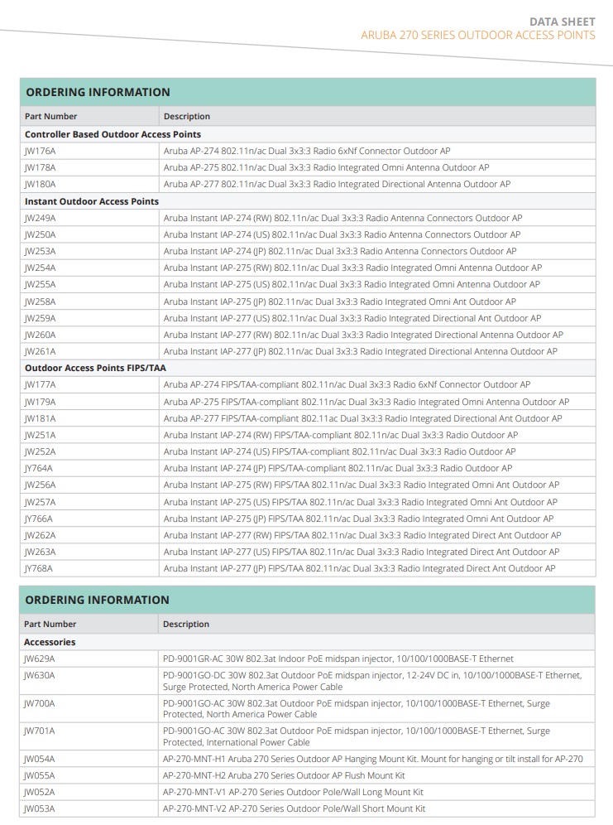
Task: Select the JW053A part number
Action: tap(40, 808)
